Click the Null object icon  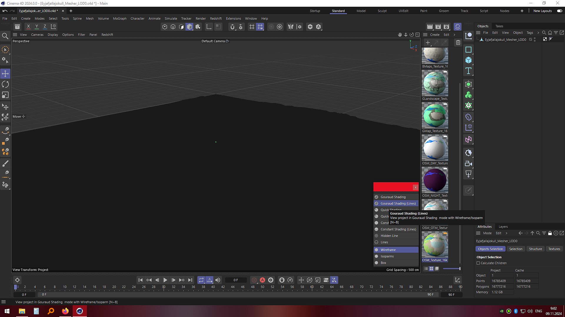[x=468, y=36]
